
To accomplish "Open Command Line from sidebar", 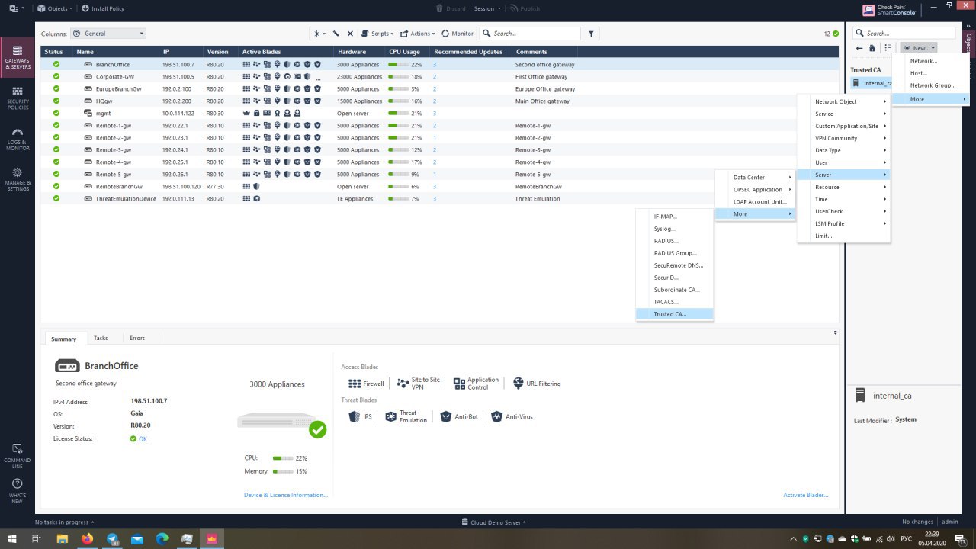I will 18,454.
